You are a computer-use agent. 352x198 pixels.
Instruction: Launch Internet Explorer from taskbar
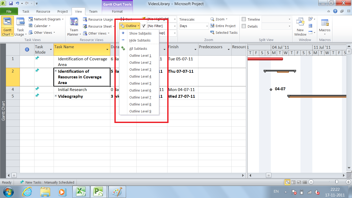(x=27, y=192)
